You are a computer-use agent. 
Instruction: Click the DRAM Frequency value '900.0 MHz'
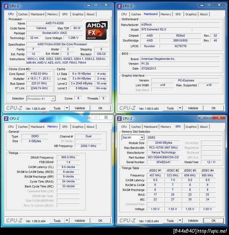(x=68, y=157)
